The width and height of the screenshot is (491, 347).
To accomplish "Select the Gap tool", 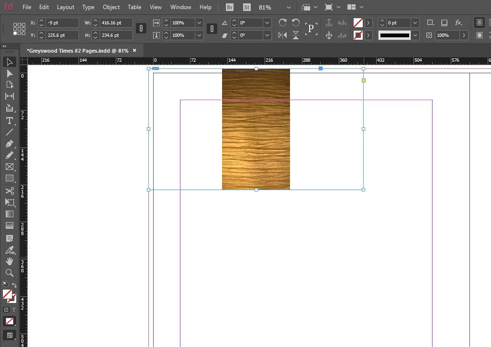I will coord(10,96).
